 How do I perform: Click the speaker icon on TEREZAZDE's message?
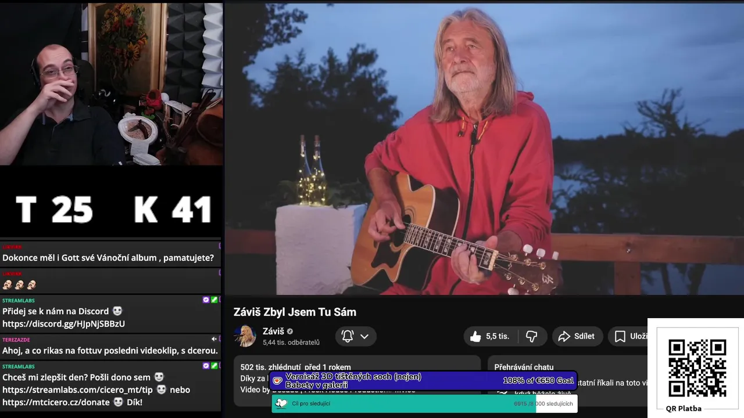214,339
